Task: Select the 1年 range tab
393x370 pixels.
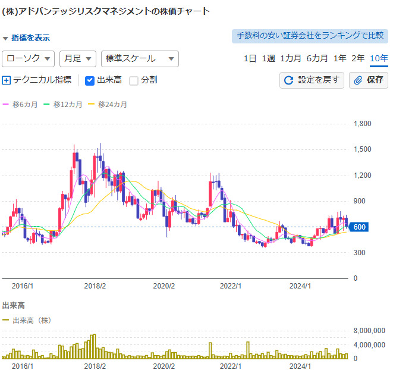Action: point(339,58)
